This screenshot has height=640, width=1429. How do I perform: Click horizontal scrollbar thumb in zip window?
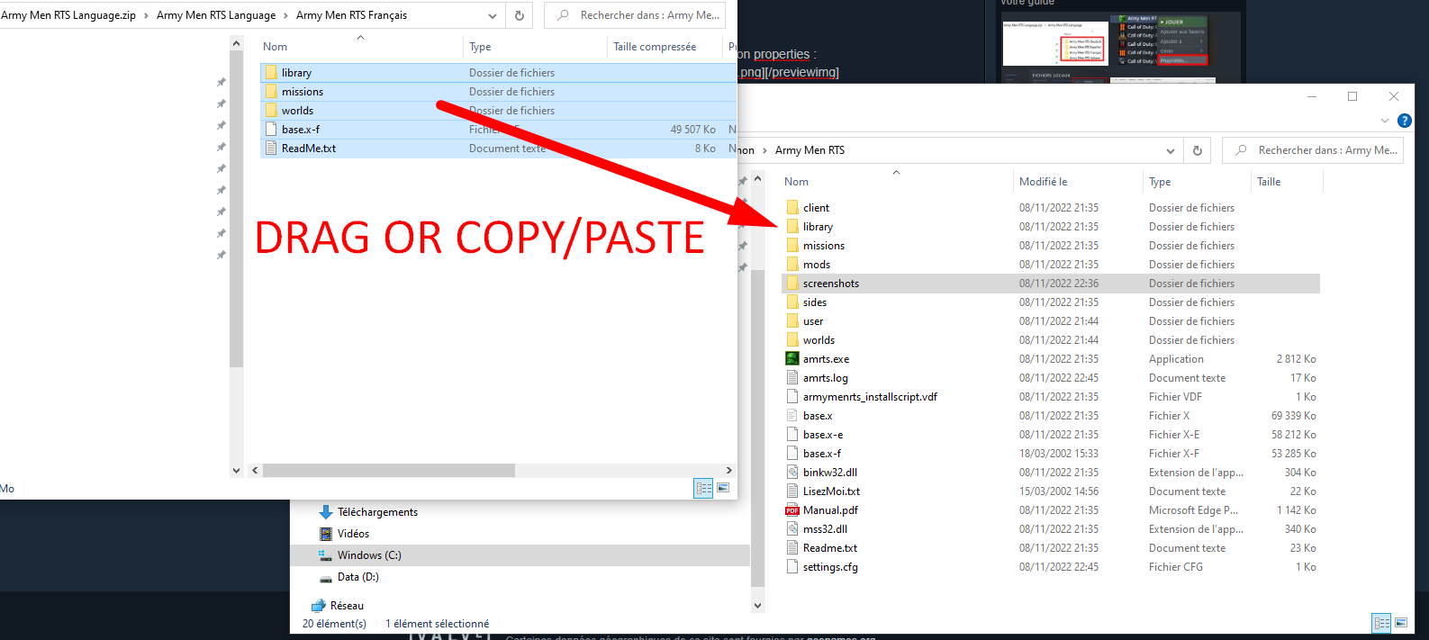click(x=388, y=470)
